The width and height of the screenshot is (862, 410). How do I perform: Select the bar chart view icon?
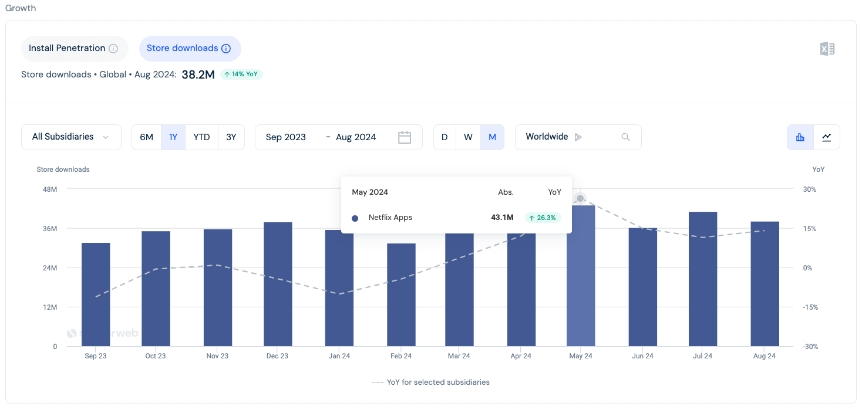(x=800, y=137)
